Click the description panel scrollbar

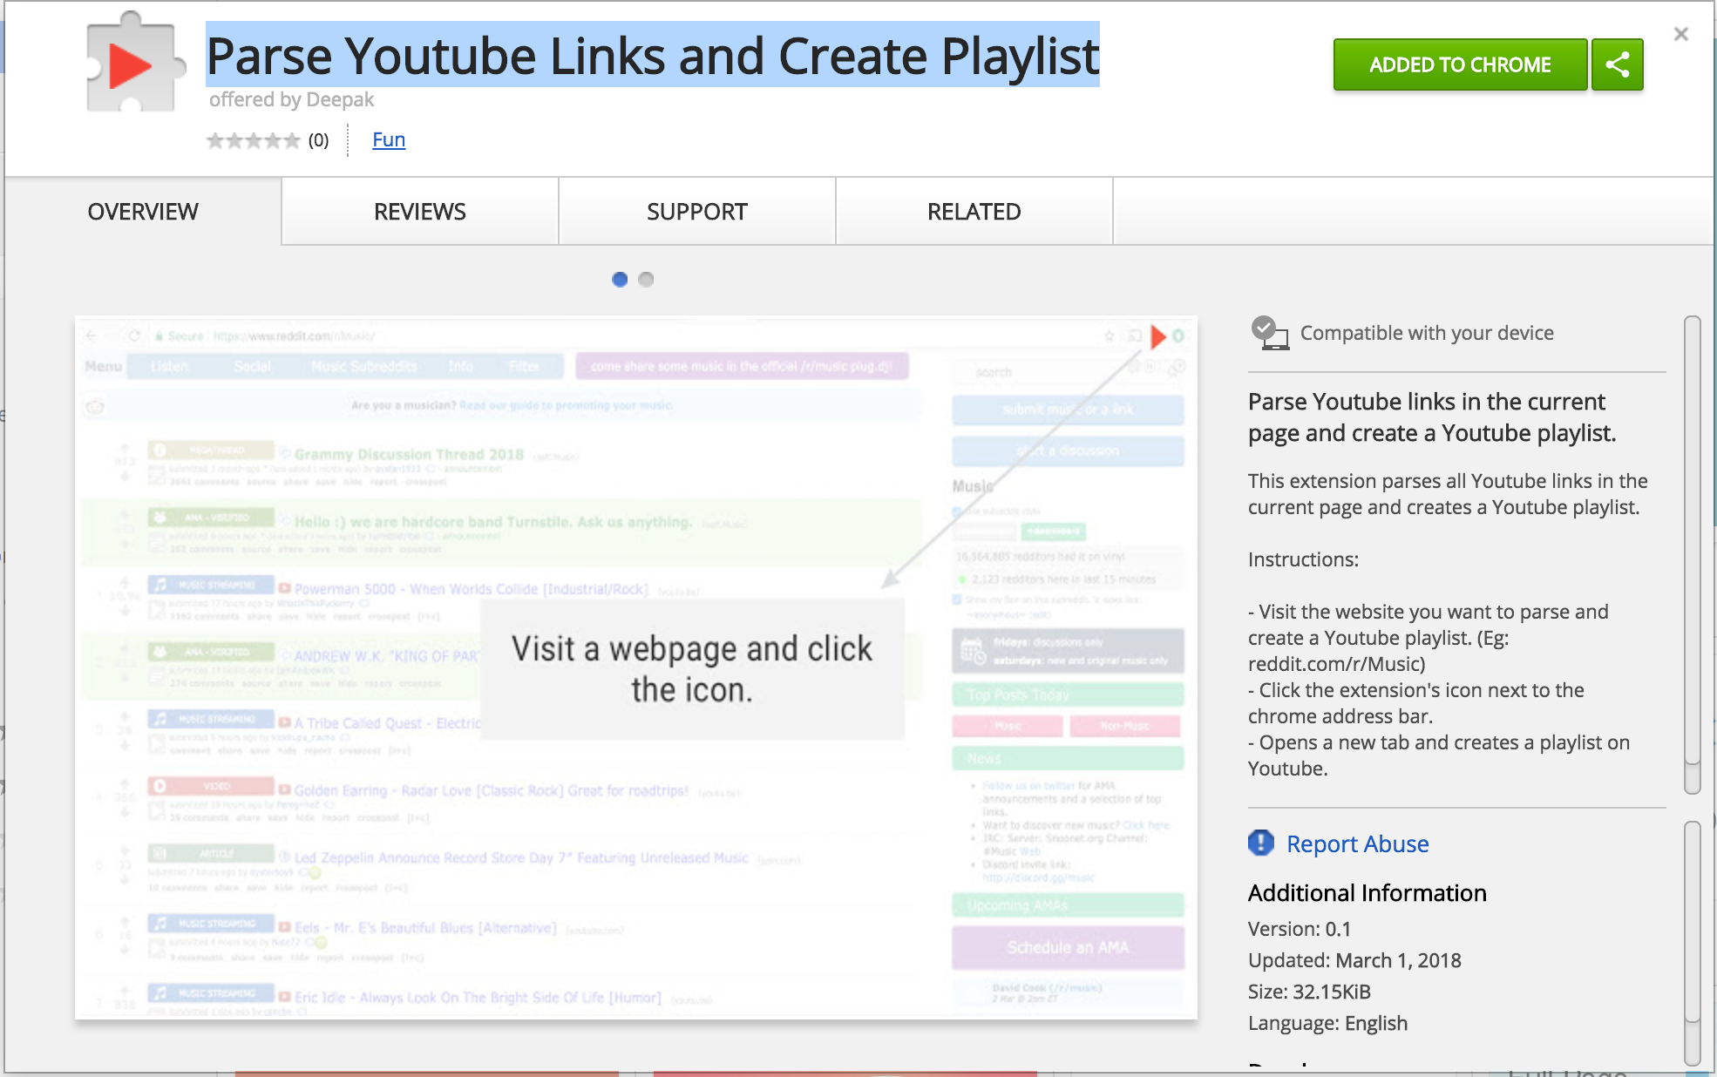click(x=1693, y=555)
